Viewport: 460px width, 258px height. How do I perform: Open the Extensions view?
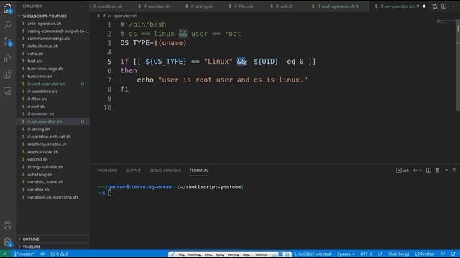coord(8,75)
